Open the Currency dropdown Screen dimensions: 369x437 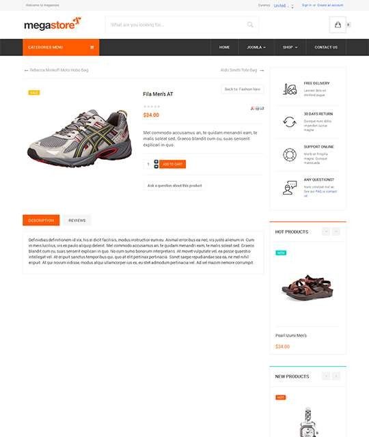pos(284,5)
